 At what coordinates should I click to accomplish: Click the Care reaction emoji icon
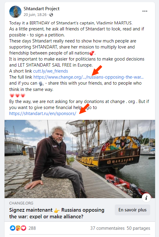tap(18, 228)
